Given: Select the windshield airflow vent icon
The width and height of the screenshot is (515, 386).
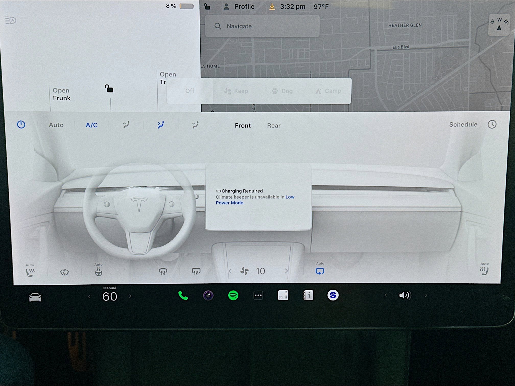Looking at the screenshot, I should point(126,125).
